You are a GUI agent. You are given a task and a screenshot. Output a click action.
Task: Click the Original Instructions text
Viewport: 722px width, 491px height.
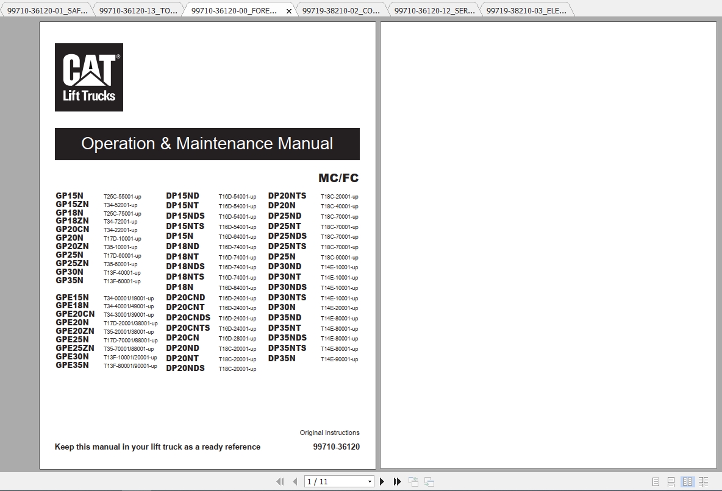pos(330,433)
